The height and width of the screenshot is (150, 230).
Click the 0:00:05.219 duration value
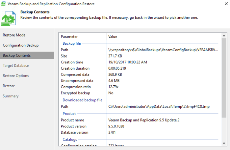click(117, 68)
